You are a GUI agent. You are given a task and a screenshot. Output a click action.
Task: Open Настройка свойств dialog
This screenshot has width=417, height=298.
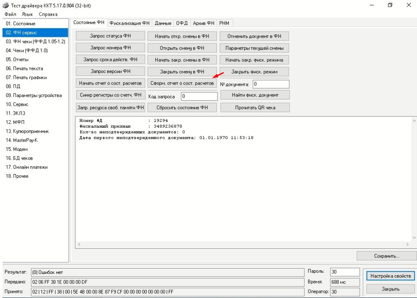(390, 276)
